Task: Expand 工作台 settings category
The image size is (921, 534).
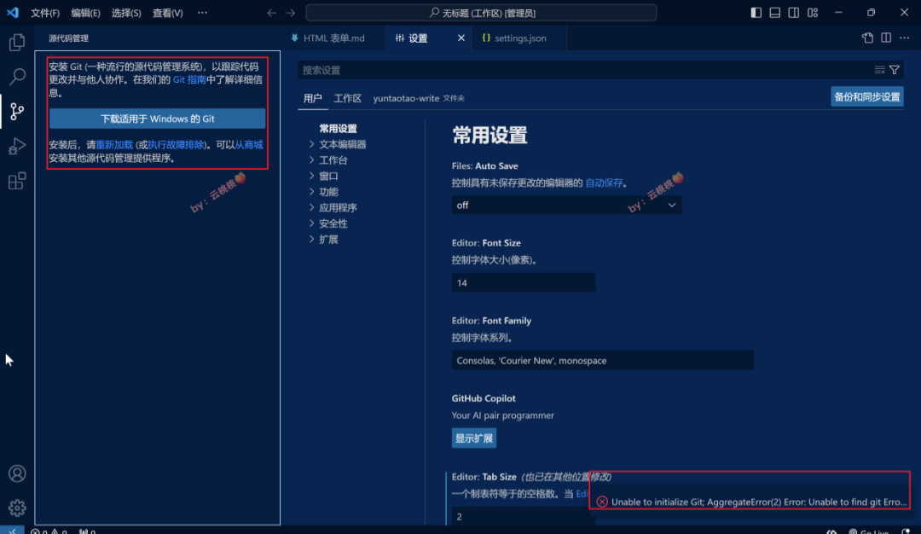Action: pyautogui.click(x=328, y=160)
